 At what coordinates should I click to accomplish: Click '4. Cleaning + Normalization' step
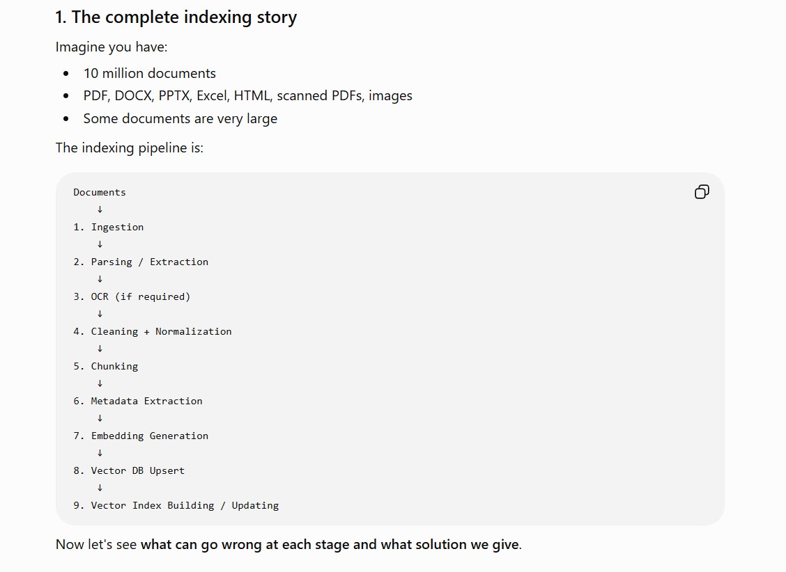(153, 331)
